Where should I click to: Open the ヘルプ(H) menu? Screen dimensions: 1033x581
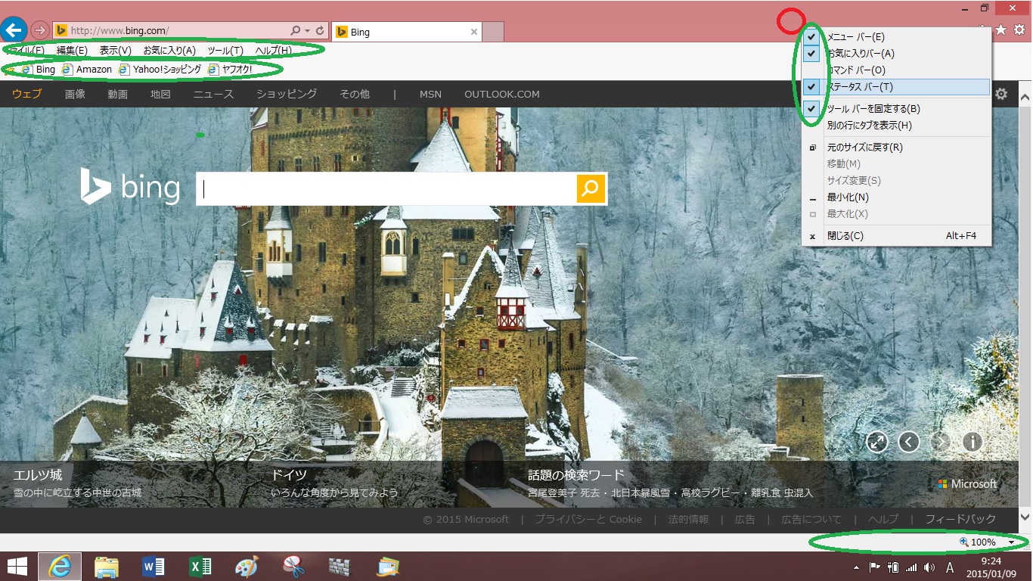(273, 51)
